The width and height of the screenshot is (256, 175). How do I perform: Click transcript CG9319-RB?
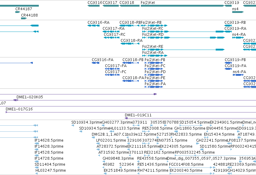(228, 26)
